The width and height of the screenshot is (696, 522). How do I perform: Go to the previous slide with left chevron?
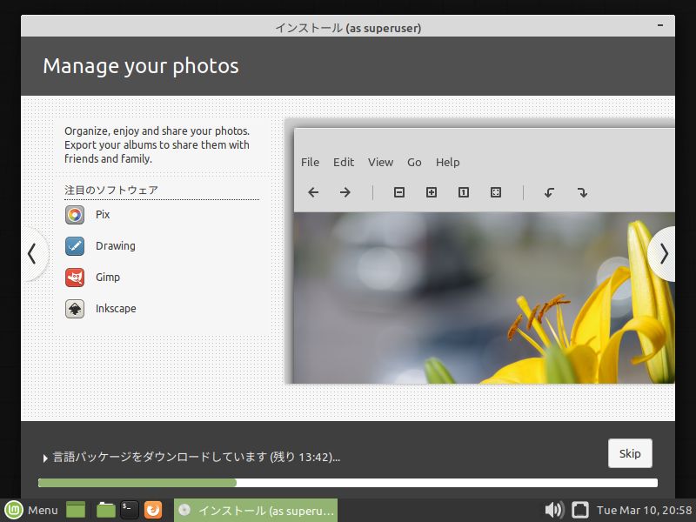coord(32,254)
